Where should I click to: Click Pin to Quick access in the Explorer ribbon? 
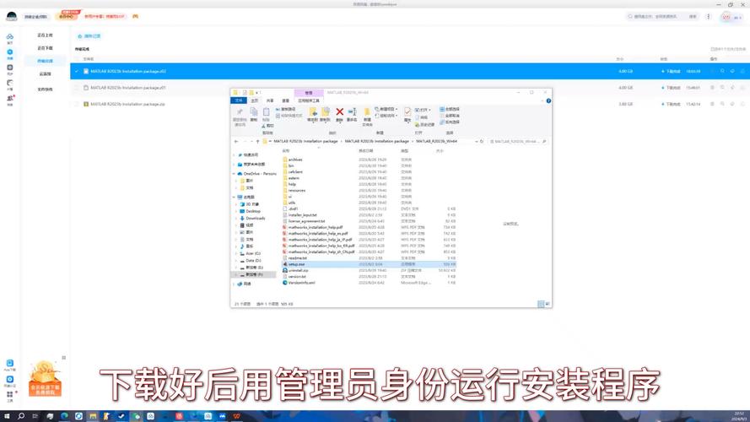point(240,117)
